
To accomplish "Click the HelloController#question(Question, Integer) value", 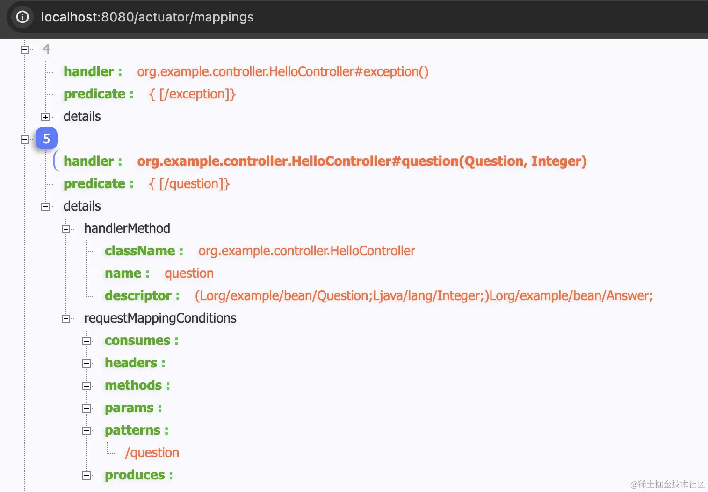I will [362, 161].
